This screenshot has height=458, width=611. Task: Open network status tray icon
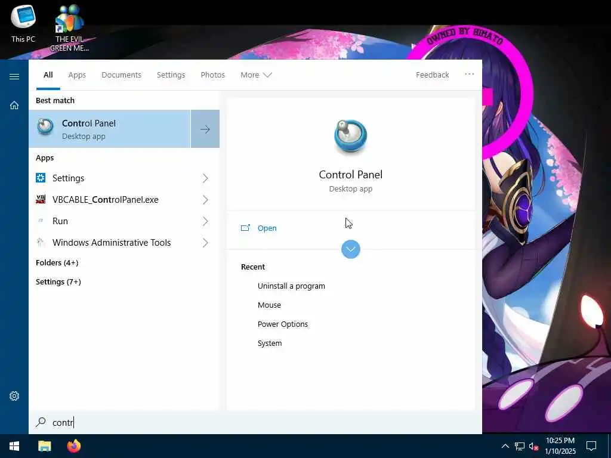[520, 446]
